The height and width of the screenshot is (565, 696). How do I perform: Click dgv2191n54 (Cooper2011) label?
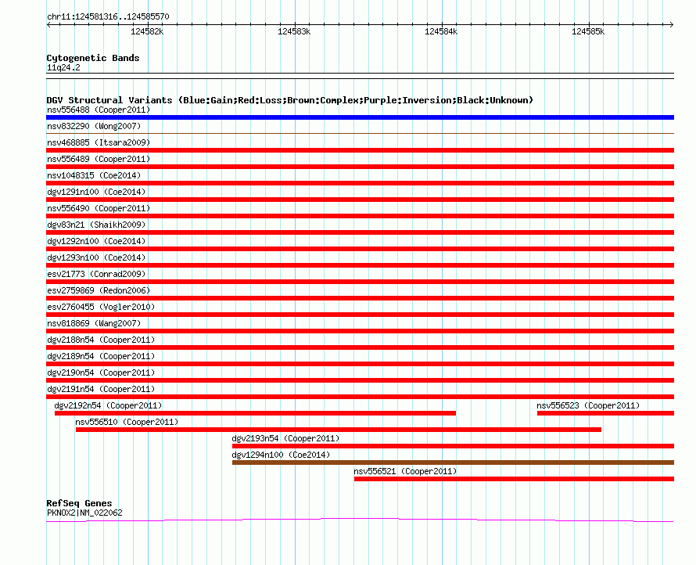101,389
